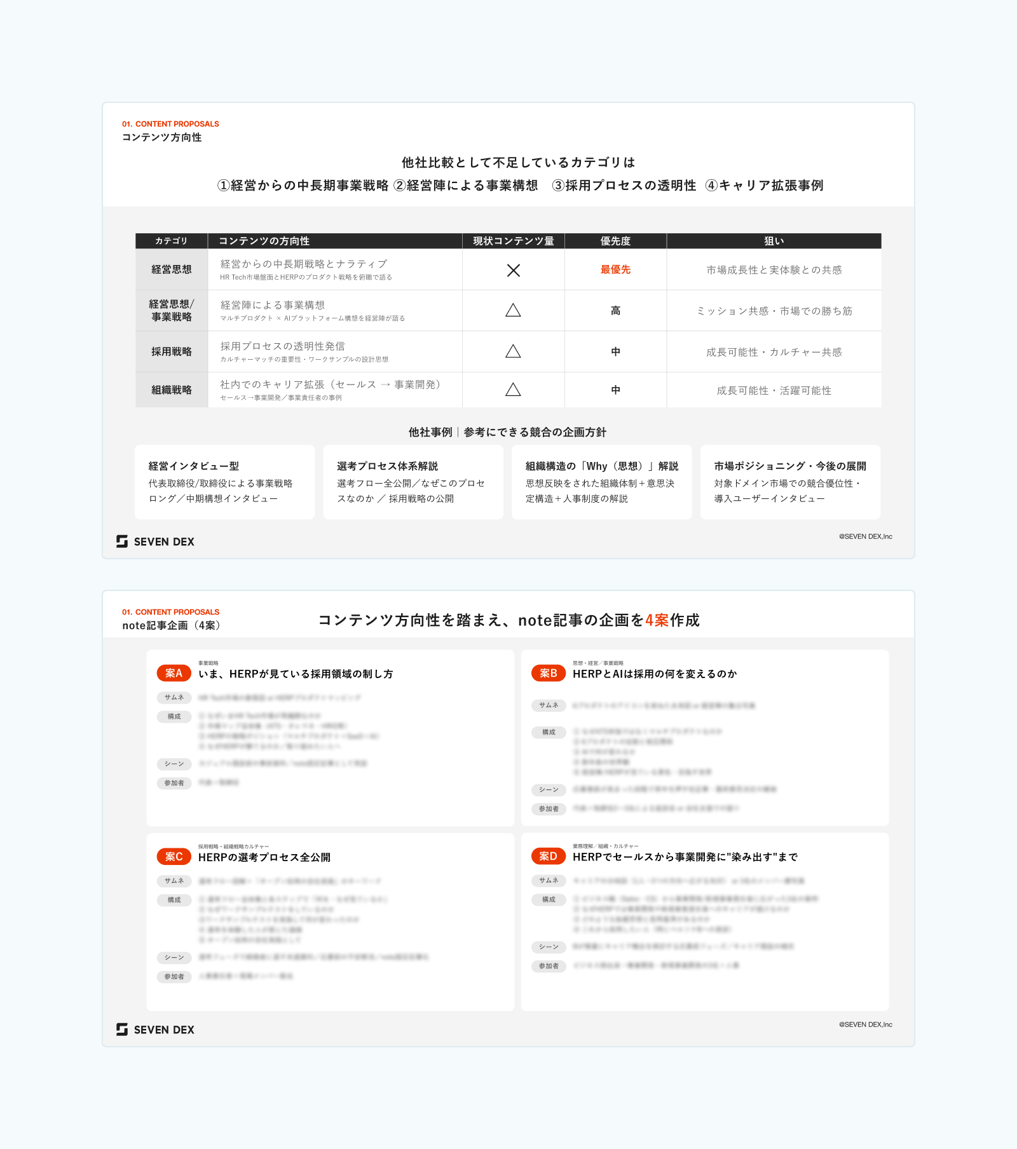Click the 中 priority in the 組織戦略 row

click(615, 390)
